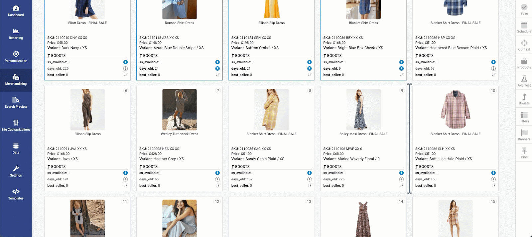
Task: Open the Filters panel
Action: 524,117
